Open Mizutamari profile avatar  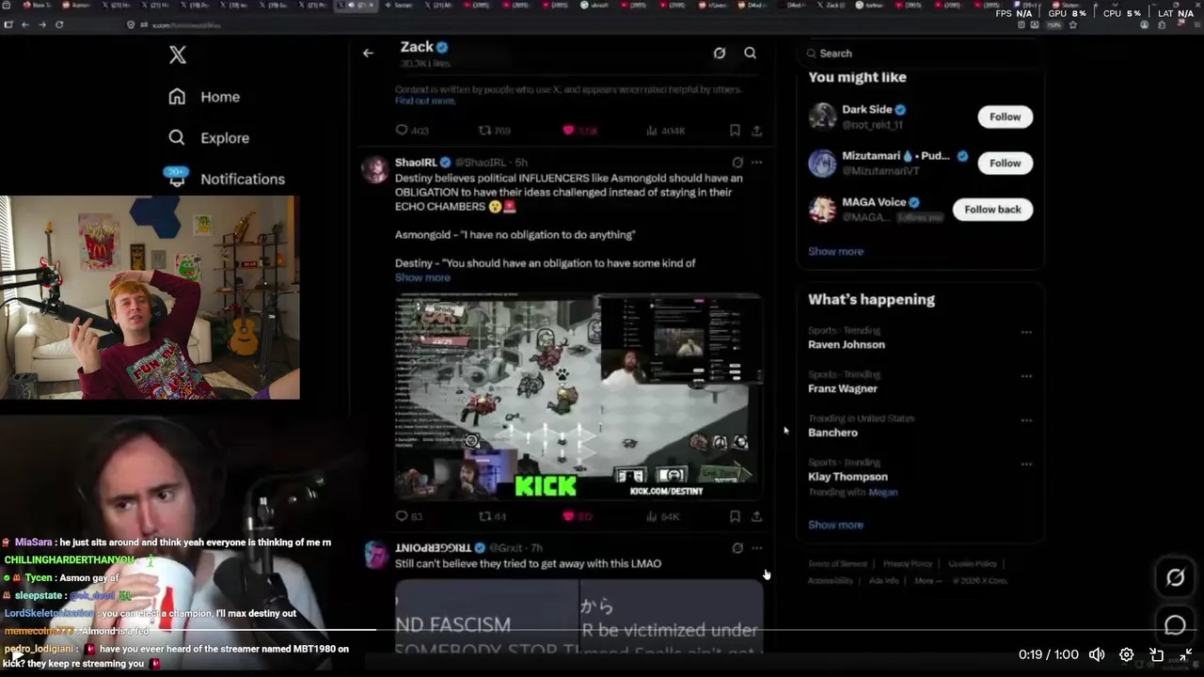pyautogui.click(x=822, y=163)
